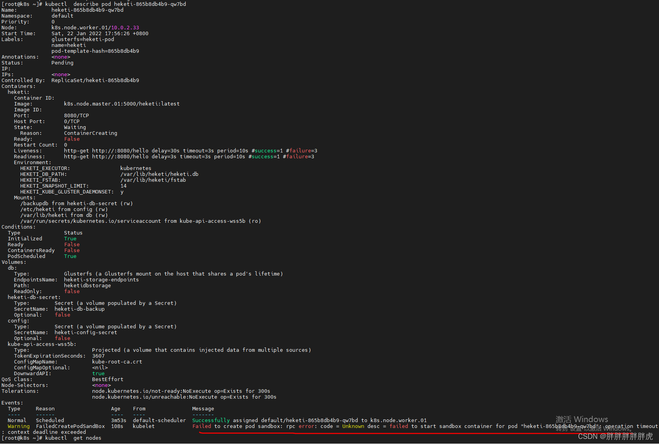Image resolution: width=659 pixels, height=444 pixels.
Task: Click the Status value 'Pending'
Action: click(x=63, y=63)
